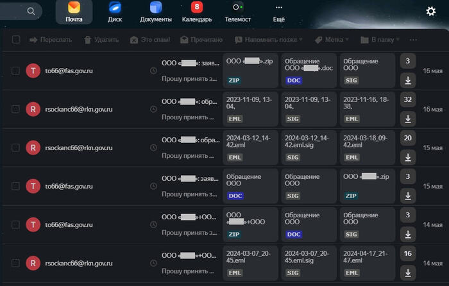Expand the Метка label dropdown
This screenshot has width=449, height=286.
click(332, 40)
